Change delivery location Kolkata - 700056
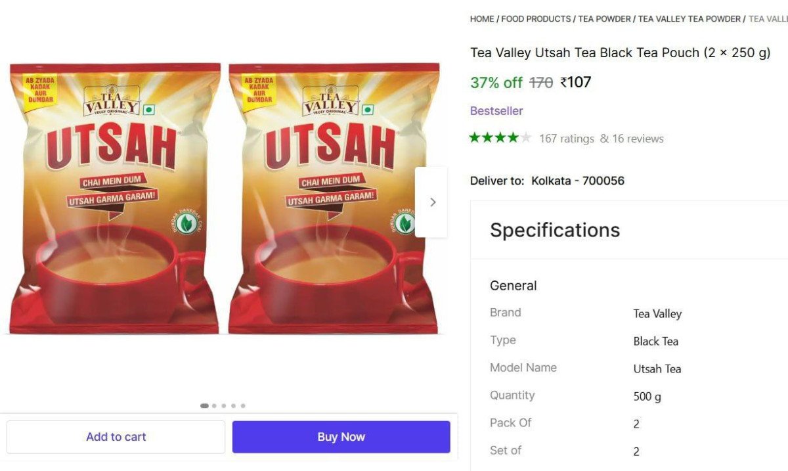This screenshot has width=788, height=471. [x=577, y=181]
